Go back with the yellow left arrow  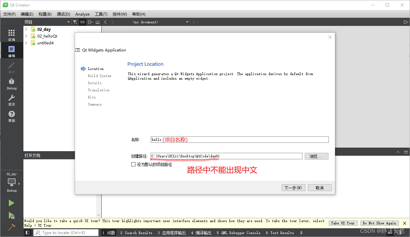(105, 22)
